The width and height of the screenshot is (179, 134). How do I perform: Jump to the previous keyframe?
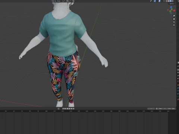(65, 109)
